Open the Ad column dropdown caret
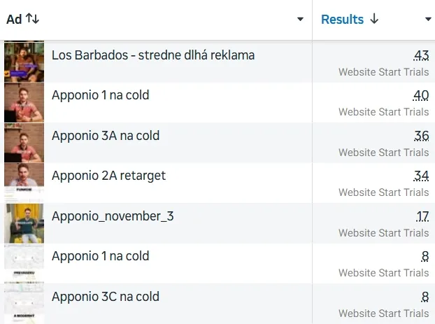Viewport: 435px width, 324px height. tap(300, 19)
